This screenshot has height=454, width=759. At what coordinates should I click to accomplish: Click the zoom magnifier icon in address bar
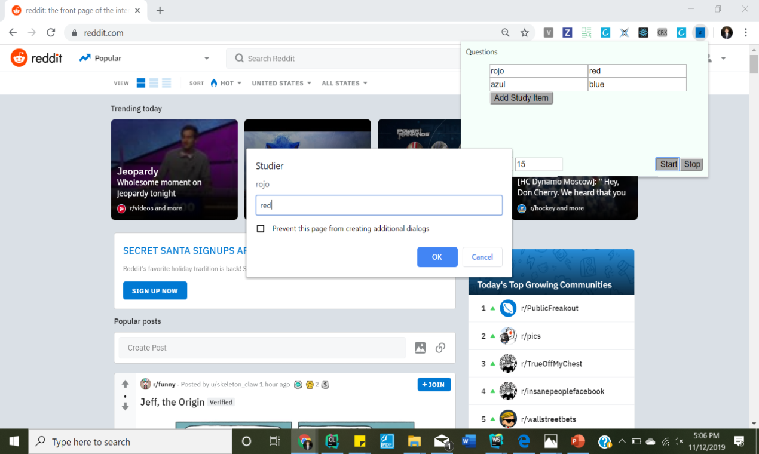click(506, 33)
